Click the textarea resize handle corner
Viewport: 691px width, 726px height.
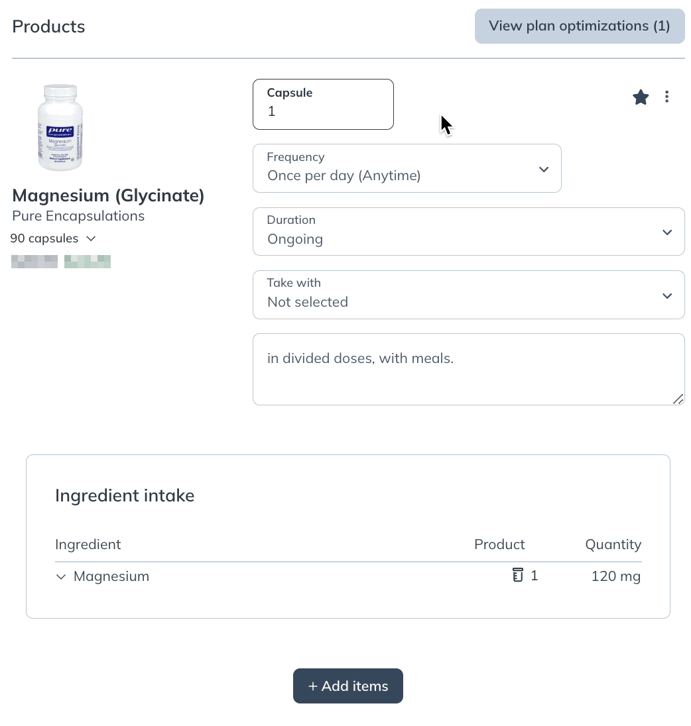pyautogui.click(x=678, y=399)
